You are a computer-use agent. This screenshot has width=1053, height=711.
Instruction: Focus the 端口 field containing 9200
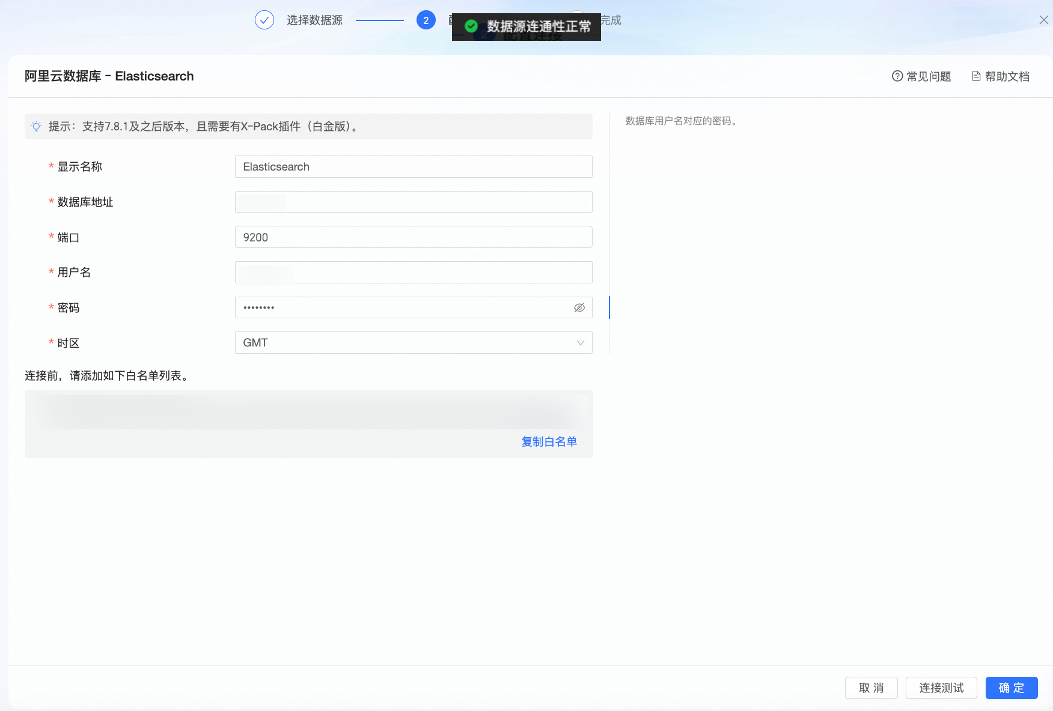pyautogui.click(x=414, y=237)
